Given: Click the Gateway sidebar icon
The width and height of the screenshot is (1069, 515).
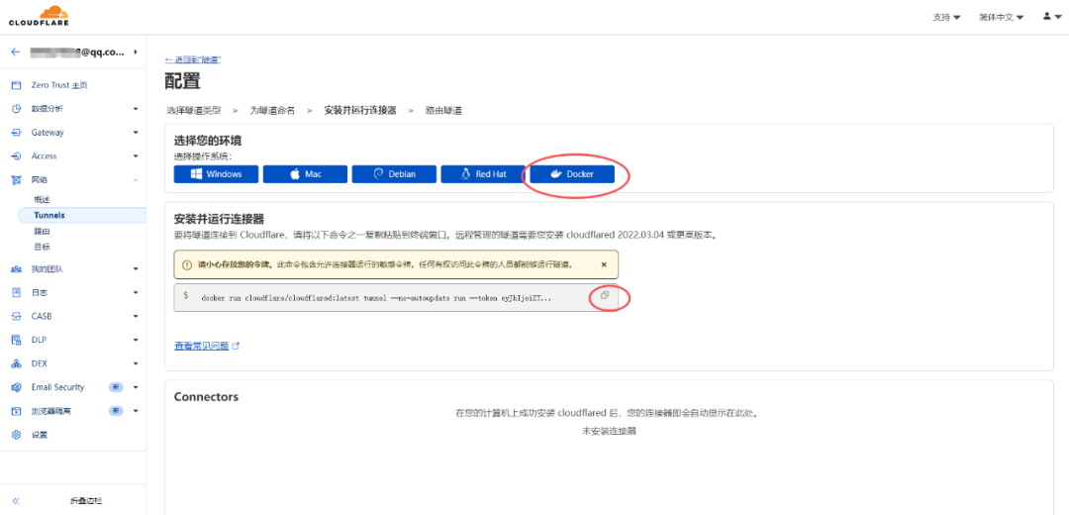Looking at the screenshot, I should coord(17,133).
